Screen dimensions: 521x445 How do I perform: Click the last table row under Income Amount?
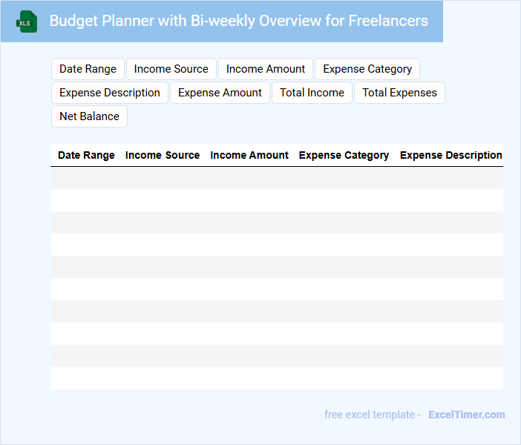pos(249,378)
